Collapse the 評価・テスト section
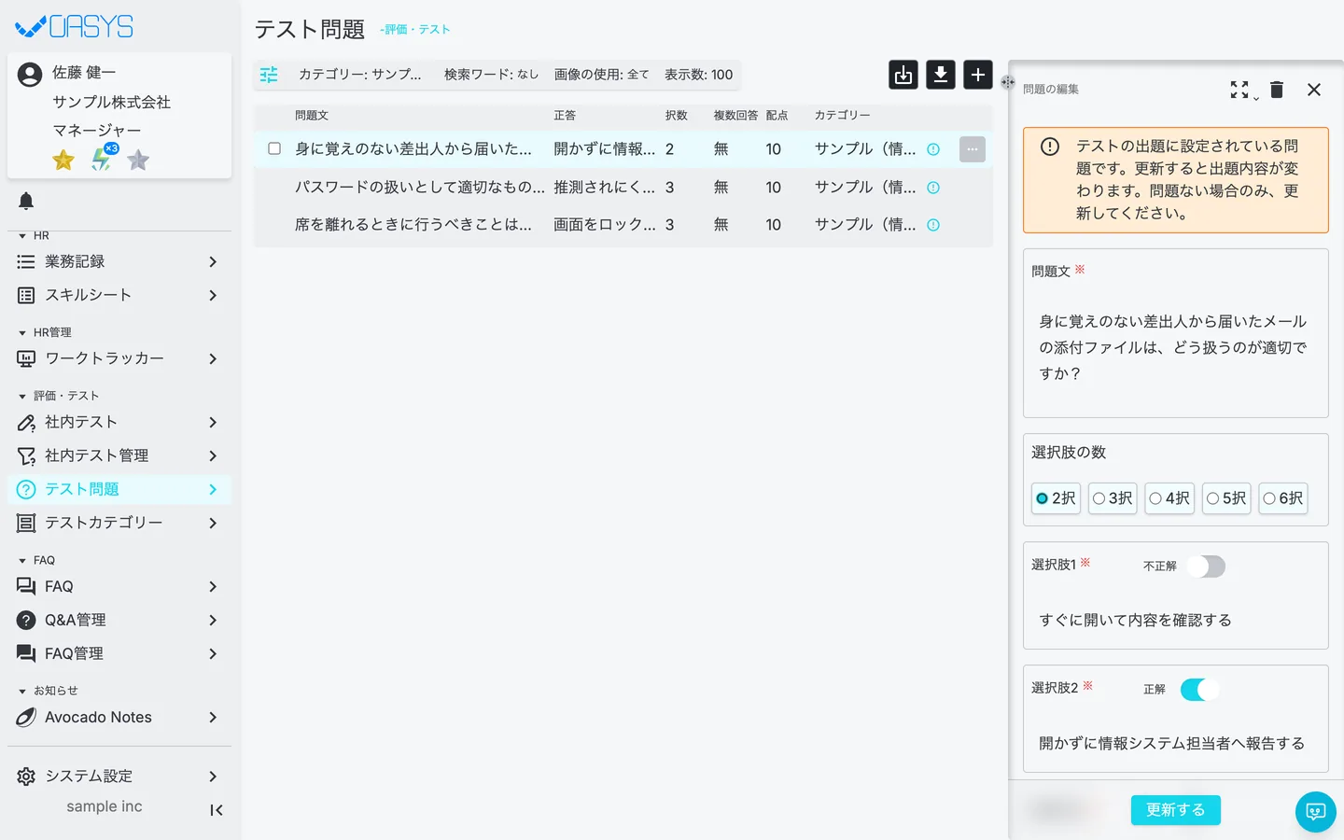1344x840 pixels. click(x=58, y=396)
